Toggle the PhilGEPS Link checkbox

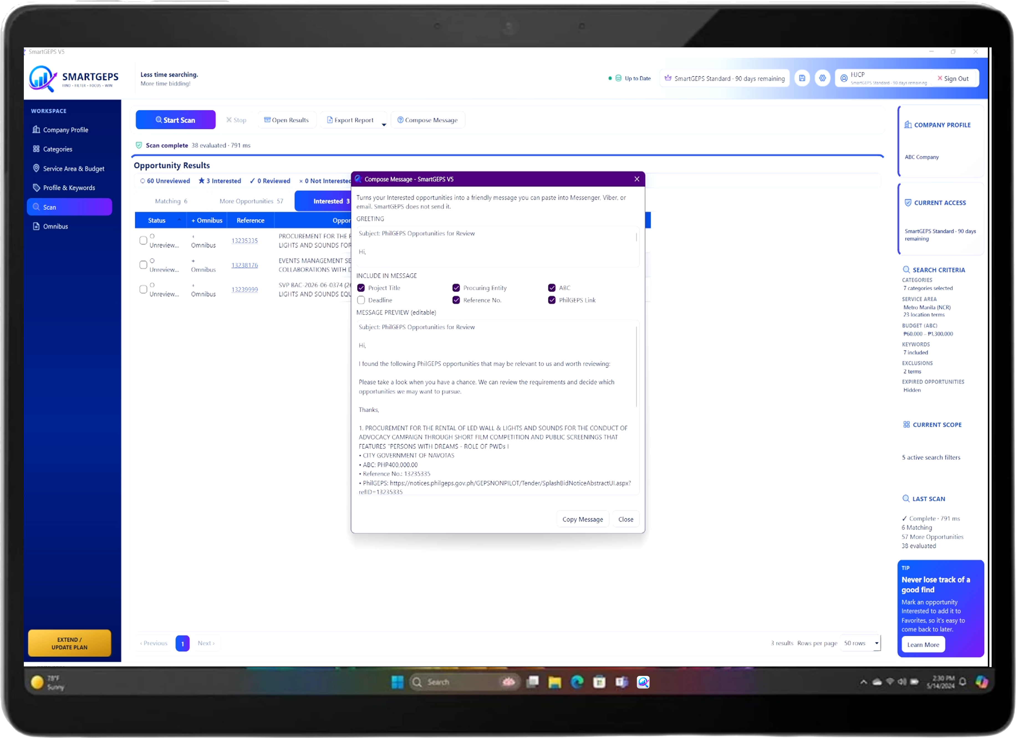point(552,300)
